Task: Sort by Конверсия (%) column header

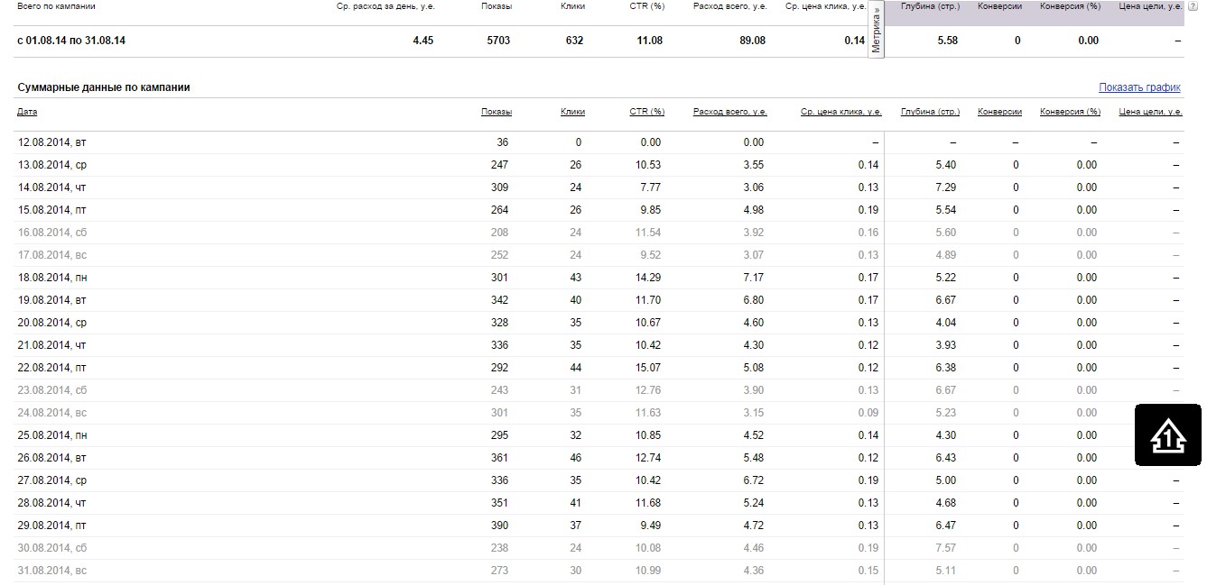Action: pos(1070,112)
